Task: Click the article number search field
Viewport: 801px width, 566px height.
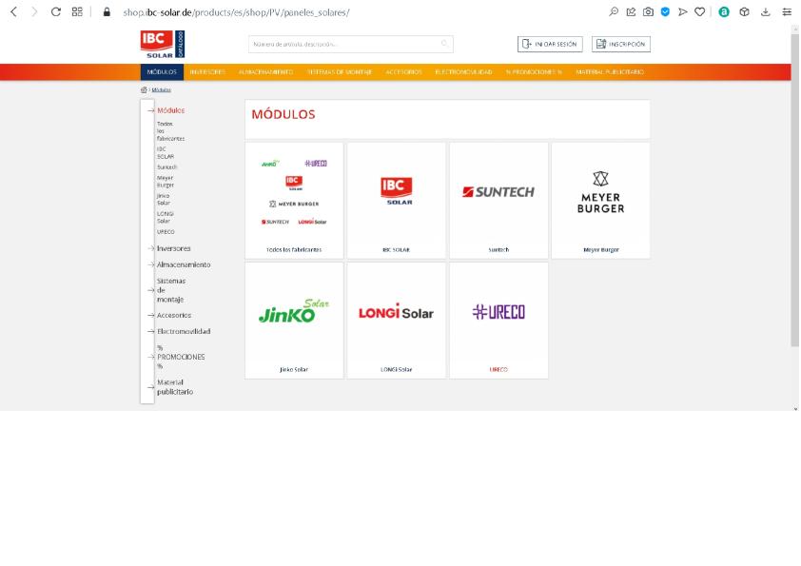Action: pyautogui.click(x=350, y=44)
